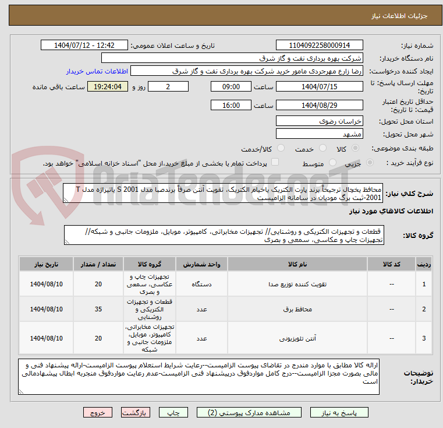Click the شرح کلی نیاز description textarea
Screen dimensions: 443x428
(x=223, y=194)
